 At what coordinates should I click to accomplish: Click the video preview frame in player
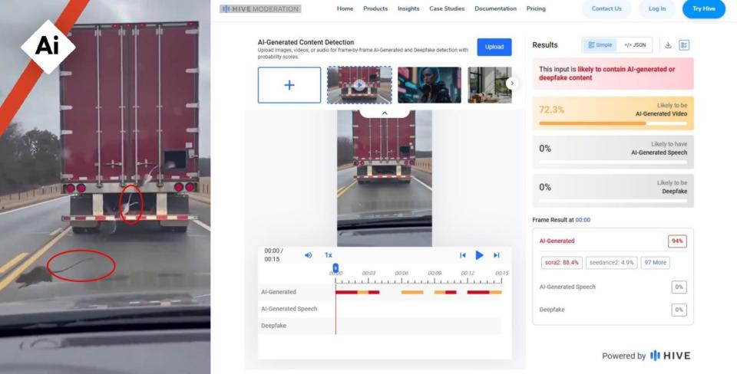[x=385, y=179]
